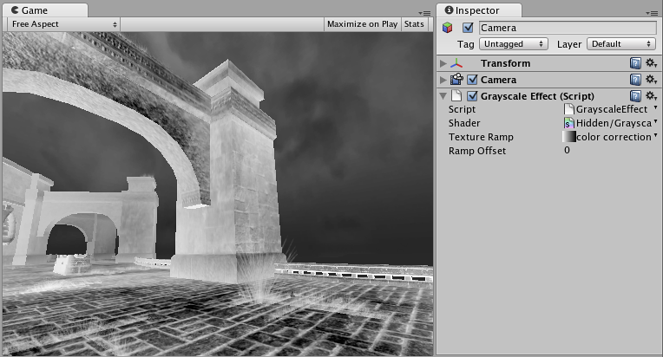Expand the Transform component
Image resolution: width=663 pixels, height=357 pixels.
443,63
